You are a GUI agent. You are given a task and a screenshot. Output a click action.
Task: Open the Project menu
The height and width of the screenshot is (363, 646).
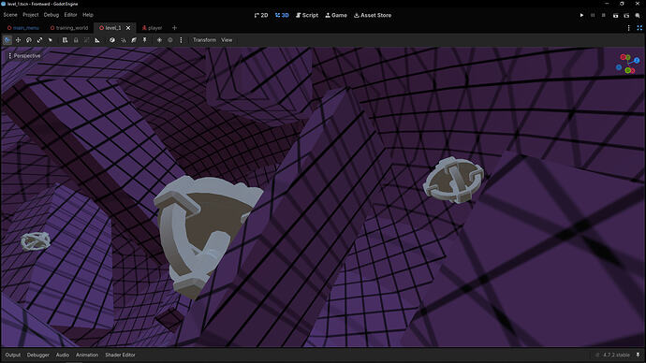(31, 15)
